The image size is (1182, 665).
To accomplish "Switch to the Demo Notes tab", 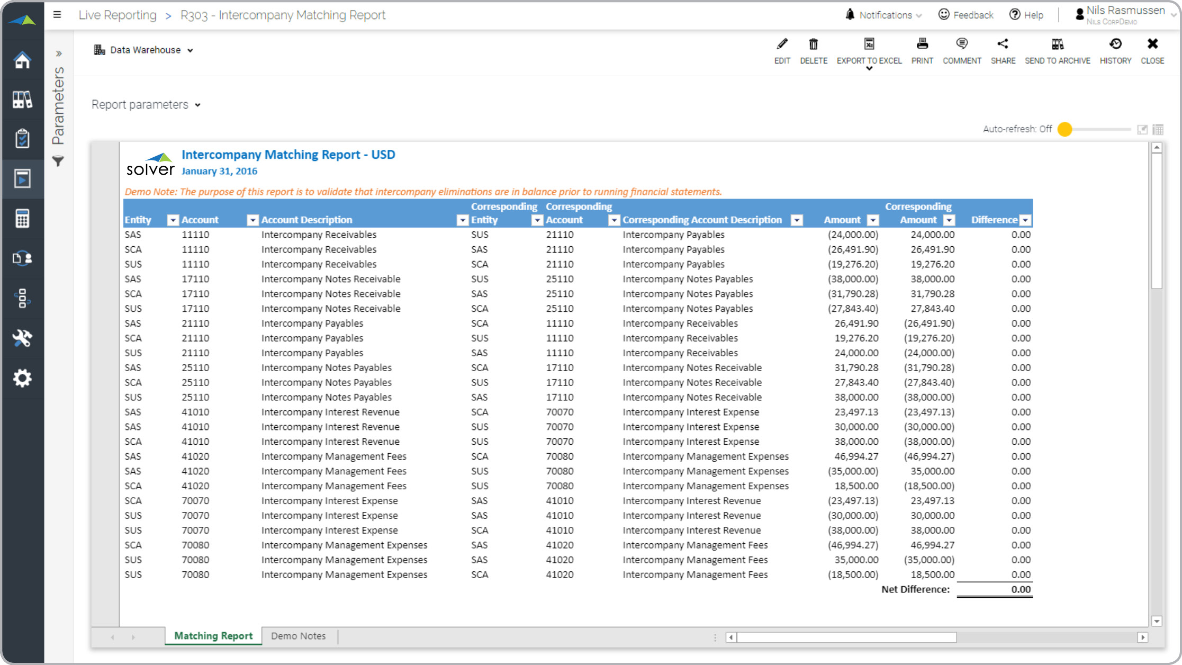I will 298,636.
